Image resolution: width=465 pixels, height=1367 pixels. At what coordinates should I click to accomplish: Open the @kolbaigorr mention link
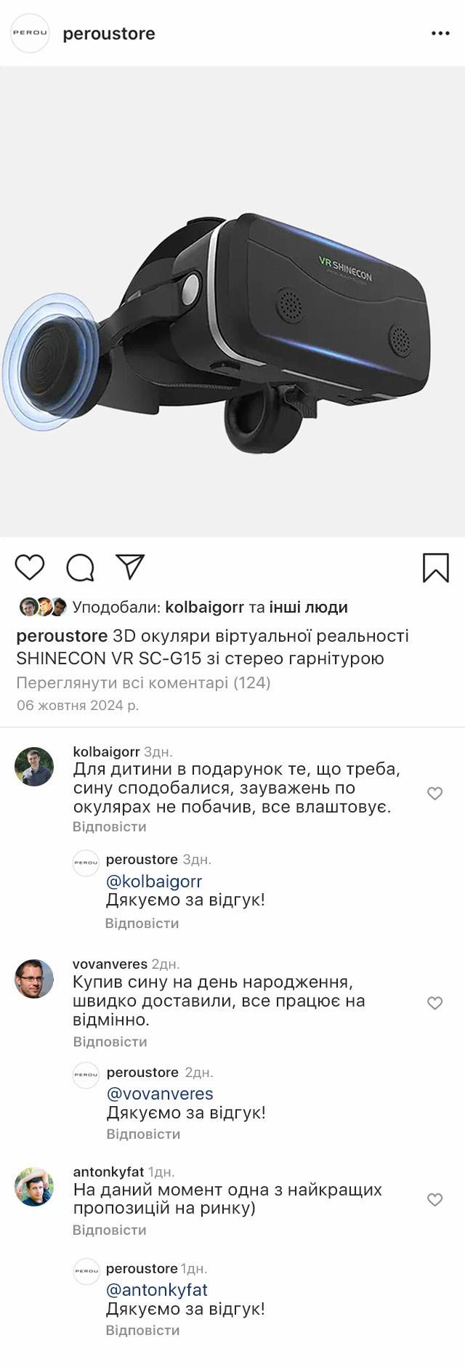pyautogui.click(x=154, y=882)
